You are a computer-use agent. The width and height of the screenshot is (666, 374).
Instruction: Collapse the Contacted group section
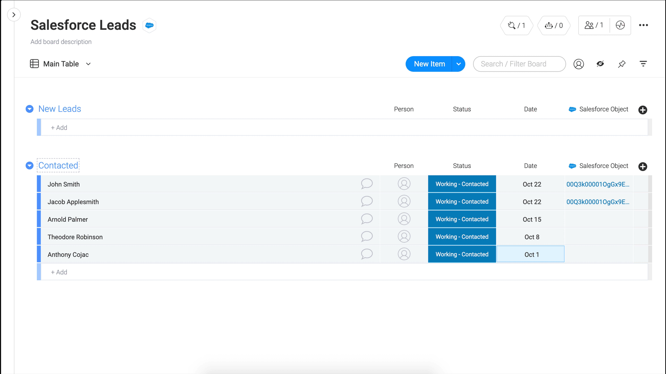pyautogui.click(x=30, y=166)
